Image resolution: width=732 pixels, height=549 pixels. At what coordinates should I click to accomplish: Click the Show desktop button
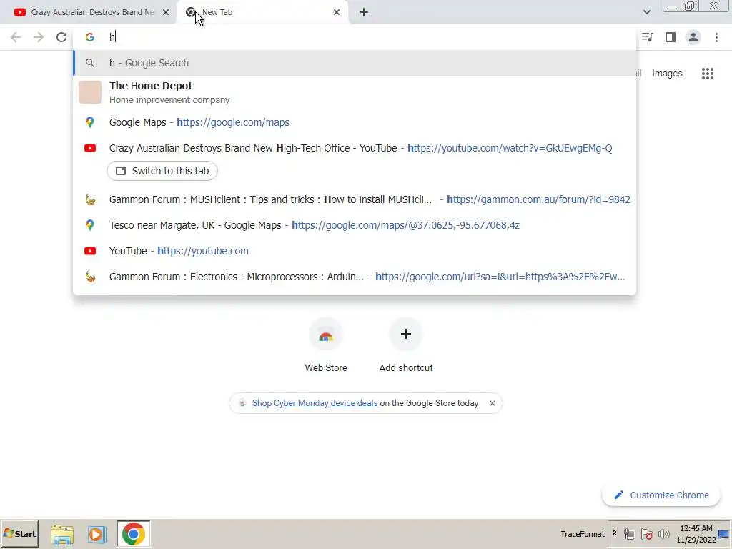pos(724,534)
